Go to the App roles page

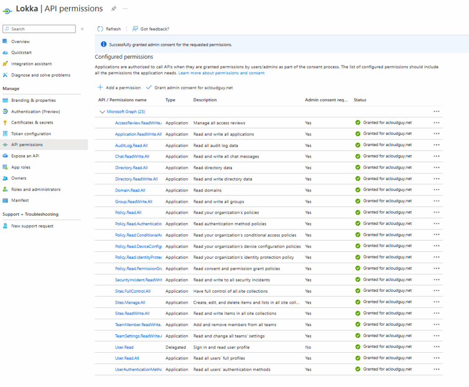click(21, 167)
